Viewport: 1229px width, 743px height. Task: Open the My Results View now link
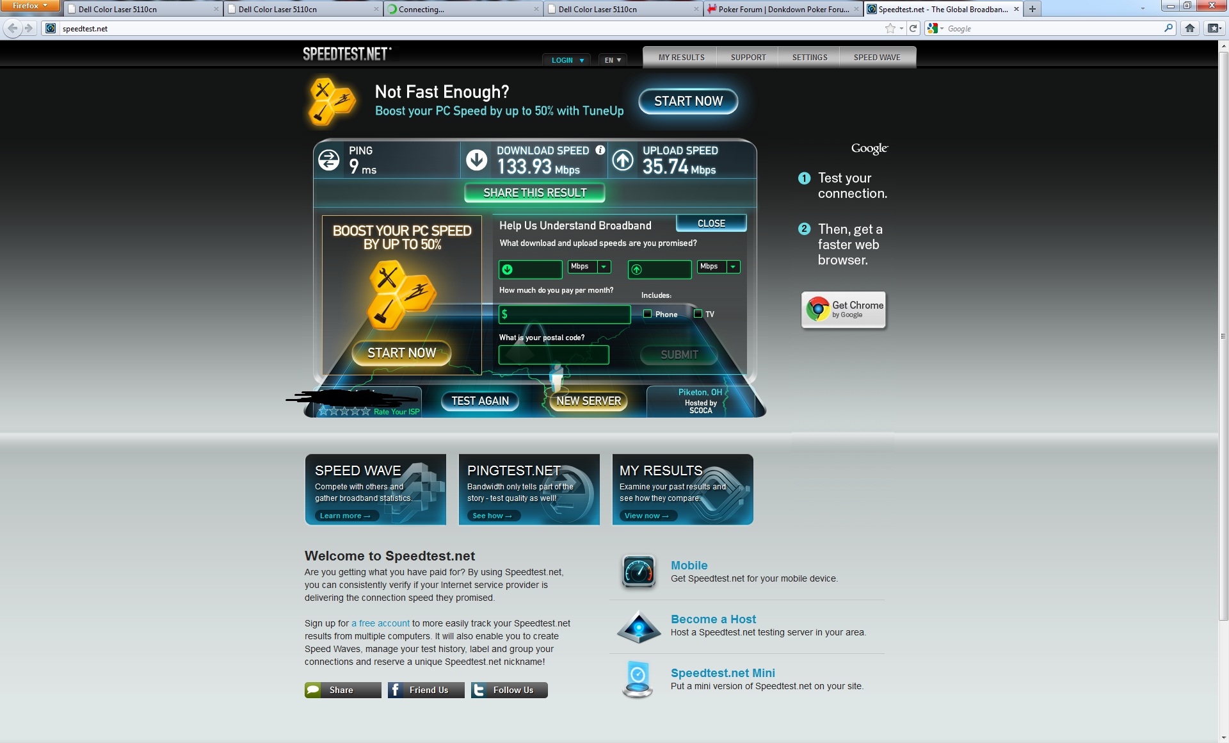[x=647, y=516]
